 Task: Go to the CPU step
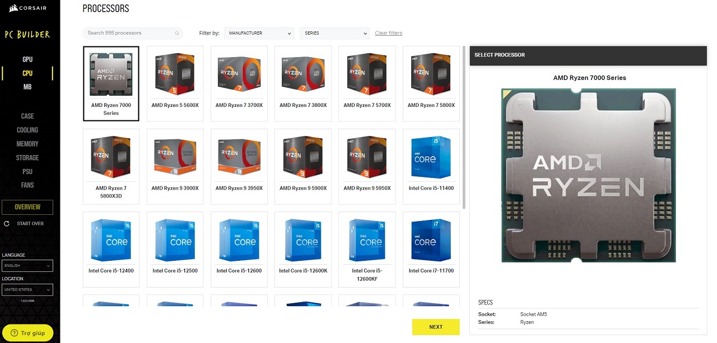(27, 73)
